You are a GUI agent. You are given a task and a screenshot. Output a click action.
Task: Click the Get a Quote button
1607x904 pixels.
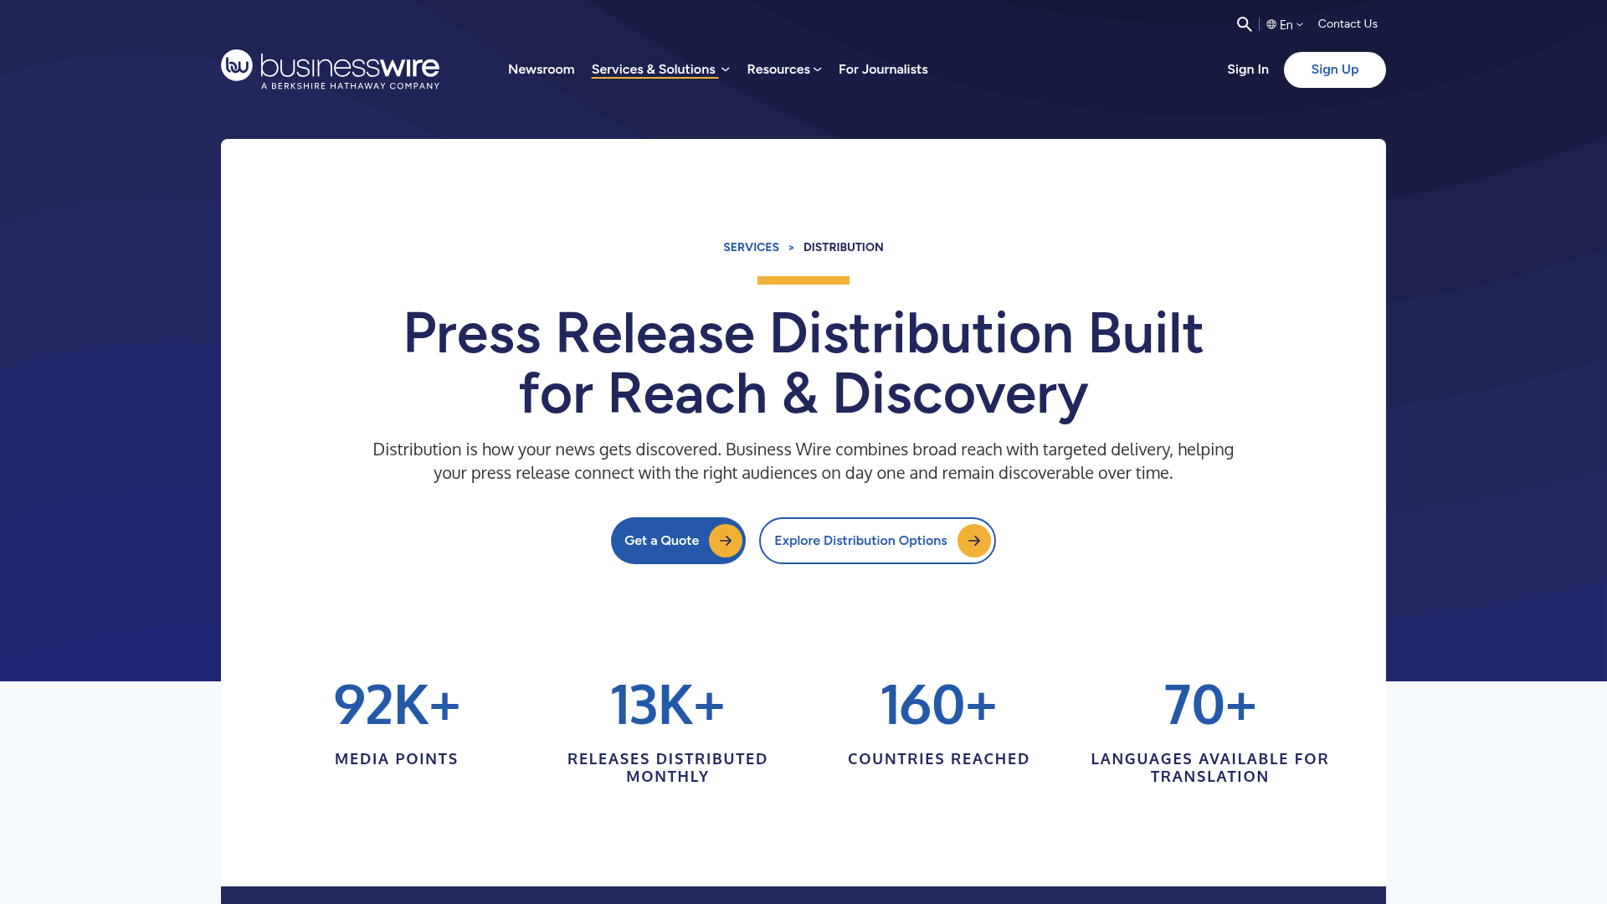pos(678,541)
